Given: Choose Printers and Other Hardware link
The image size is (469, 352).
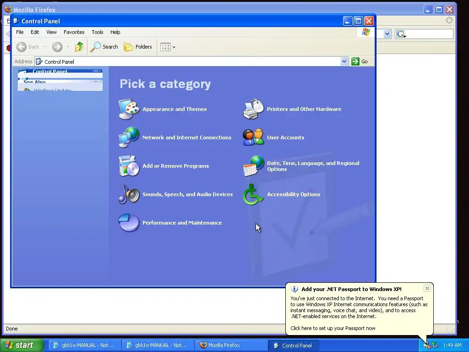Looking at the screenshot, I should (304, 109).
